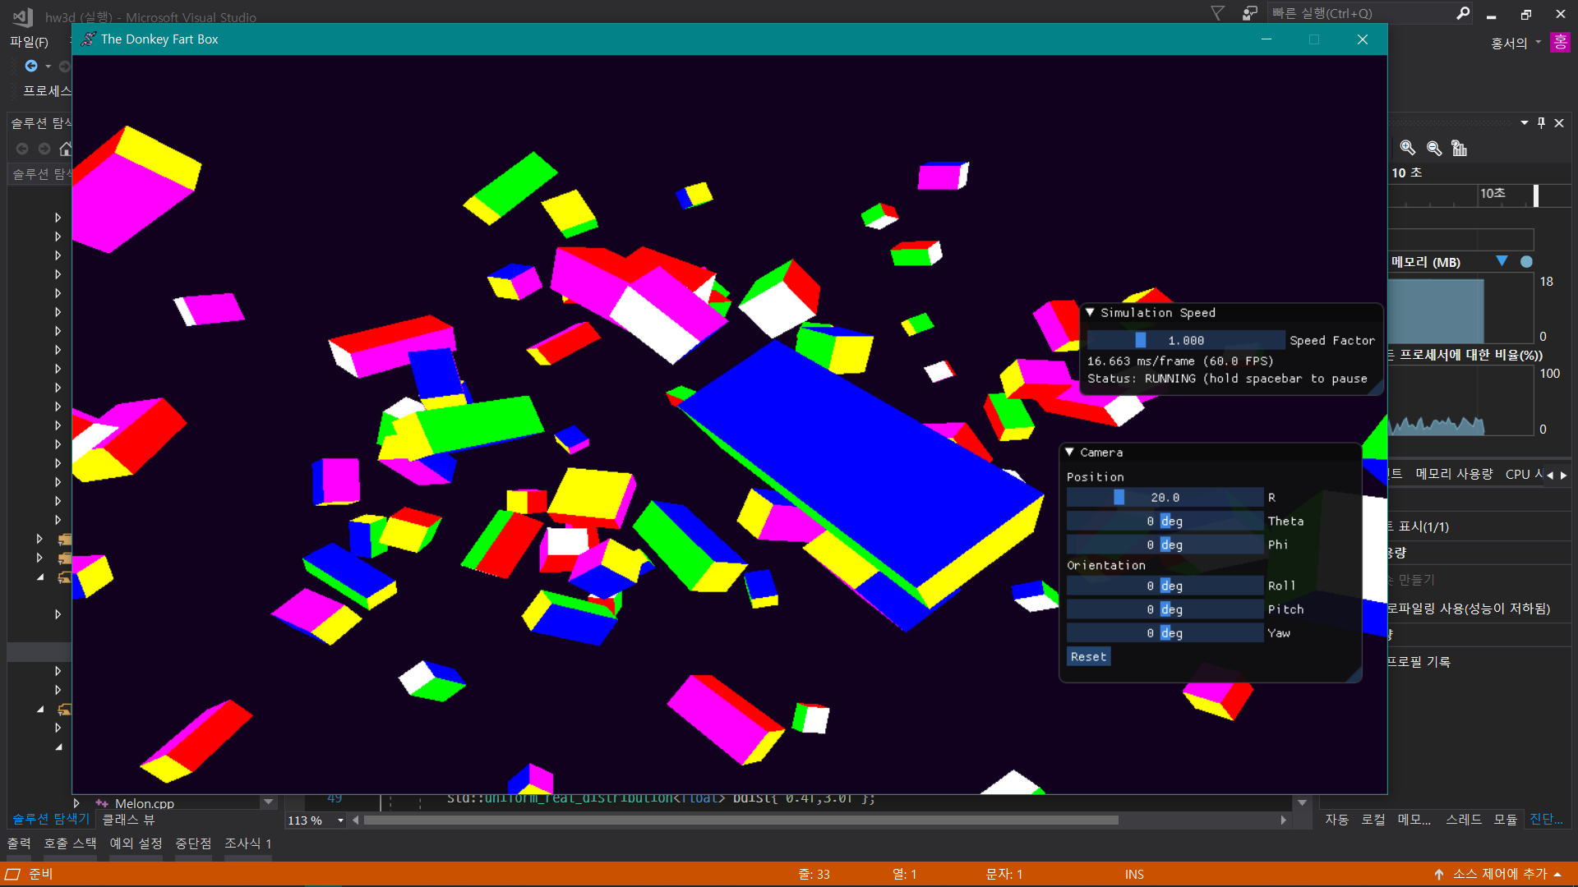1578x887 pixels.
Task: Switch to the 호출 스택 tab
Action: 70,843
